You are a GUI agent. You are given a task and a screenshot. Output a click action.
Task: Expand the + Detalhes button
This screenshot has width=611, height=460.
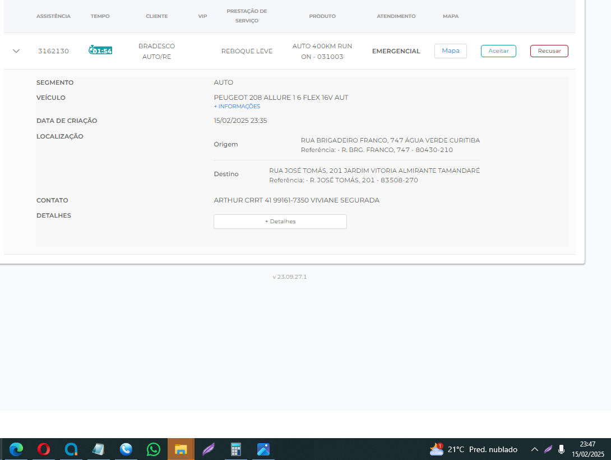(x=280, y=222)
